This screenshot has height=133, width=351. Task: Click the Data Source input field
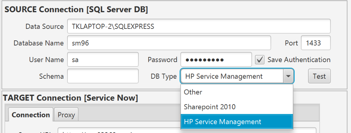coord(199,26)
